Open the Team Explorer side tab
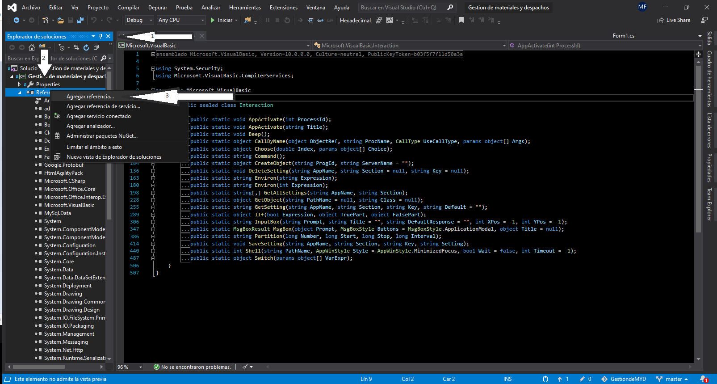 pos(709,204)
